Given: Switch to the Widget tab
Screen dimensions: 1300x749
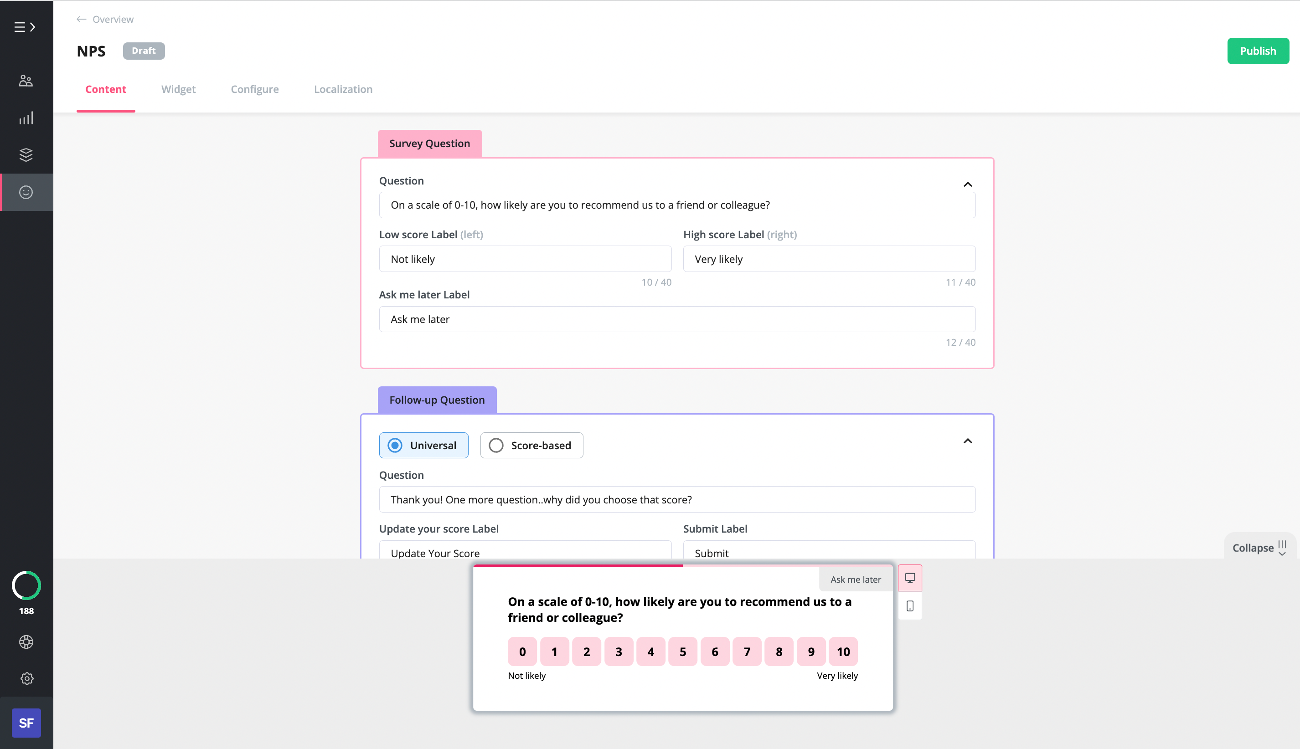Looking at the screenshot, I should (178, 89).
